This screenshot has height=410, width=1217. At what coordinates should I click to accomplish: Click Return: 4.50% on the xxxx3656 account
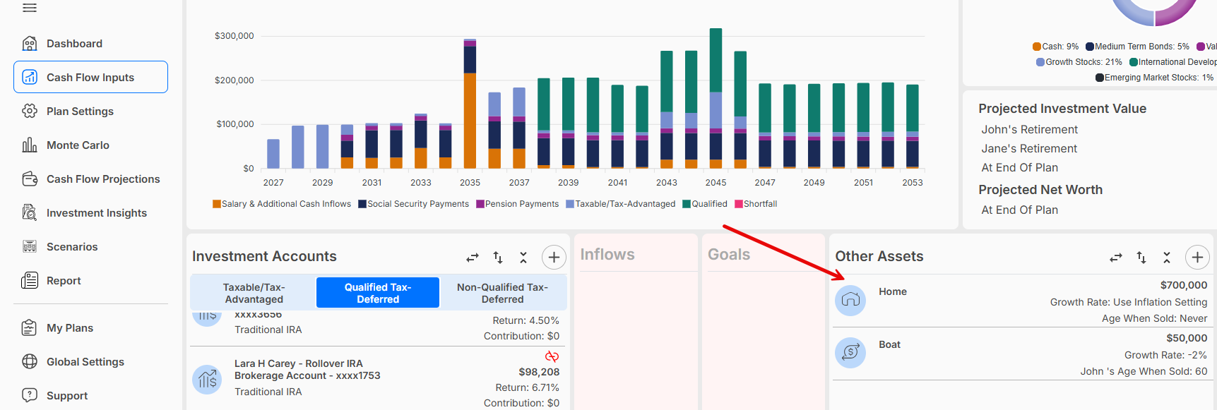pos(526,320)
